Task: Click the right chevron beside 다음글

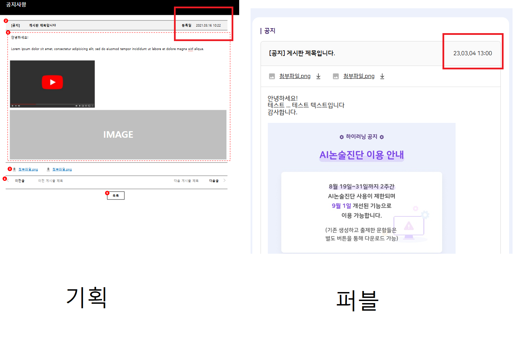Action: pyautogui.click(x=225, y=181)
